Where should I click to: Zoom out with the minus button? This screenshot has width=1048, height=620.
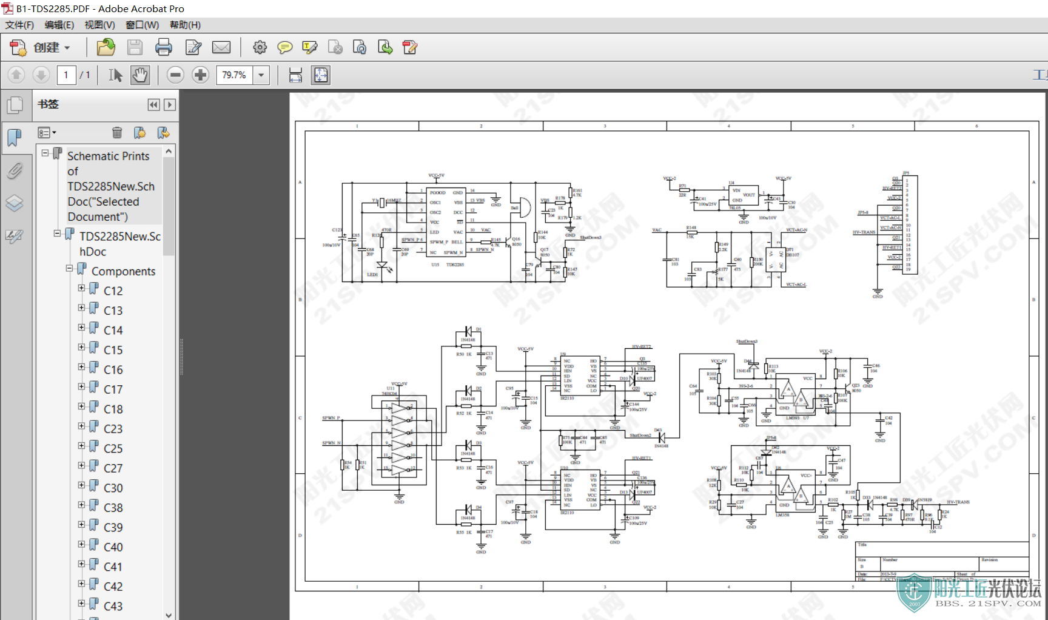pyautogui.click(x=175, y=75)
